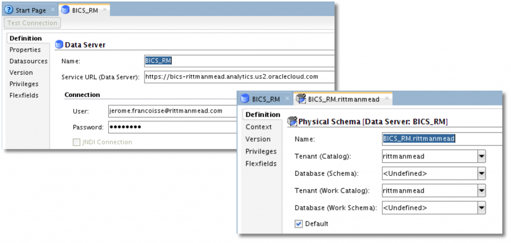The image size is (511, 243).
Task: Click the Connection group label
Action: (x=82, y=95)
